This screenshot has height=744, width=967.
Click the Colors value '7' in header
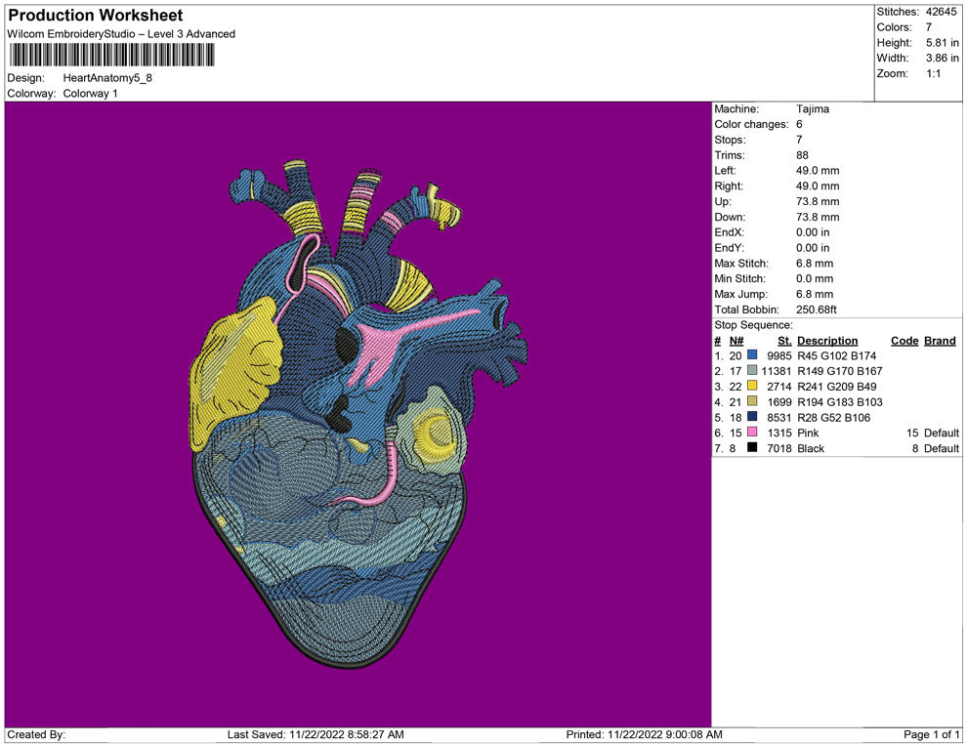pos(929,27)
